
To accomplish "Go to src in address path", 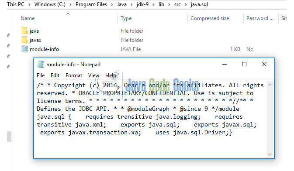I will click(177, 4).
